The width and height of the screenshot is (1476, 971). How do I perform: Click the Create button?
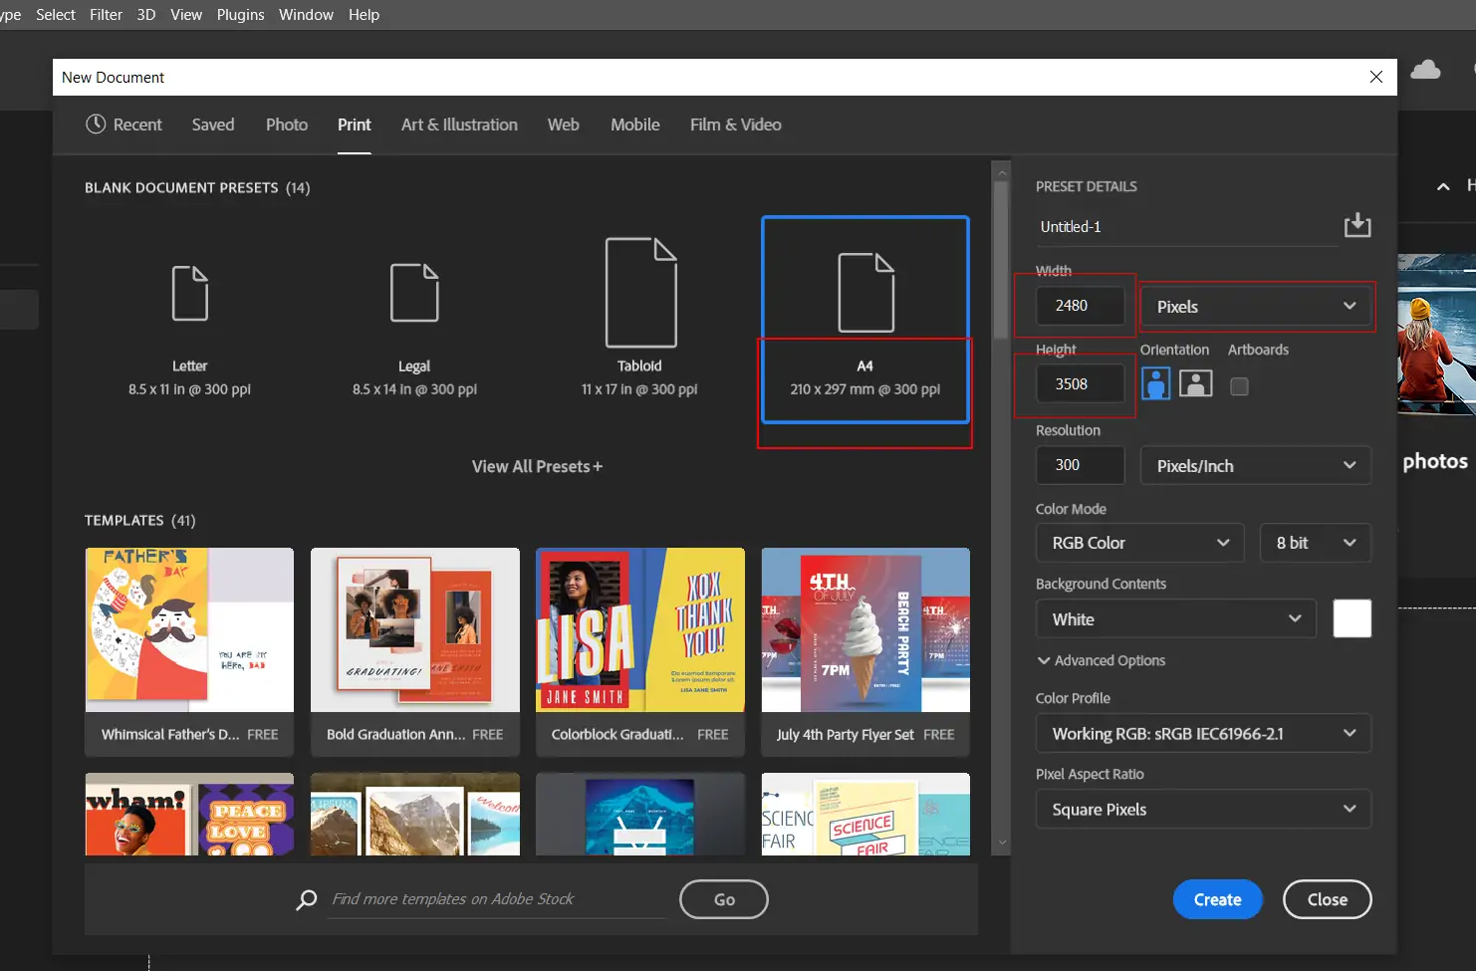(x=1218, y=899)
